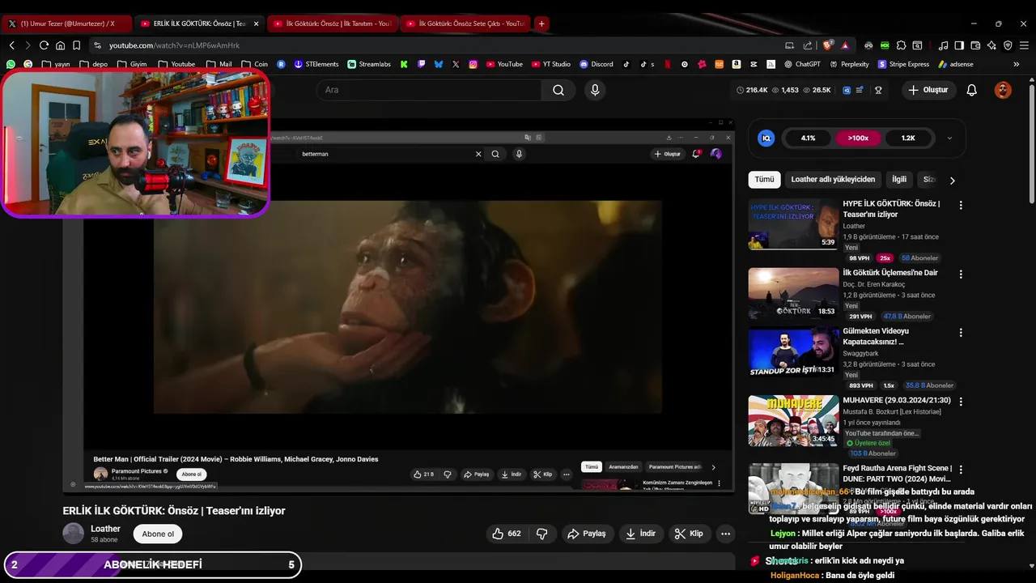Viewport: 1036px width, 583px height.
Task: Open the Leo AI sparkle icon
Action: [991, 45]
